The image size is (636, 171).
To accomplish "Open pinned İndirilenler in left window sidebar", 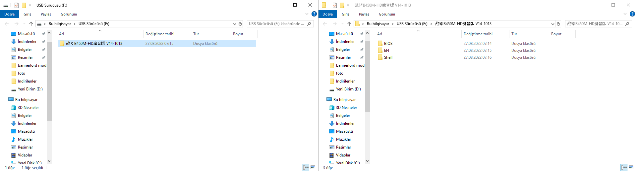I will click(27, 42).
